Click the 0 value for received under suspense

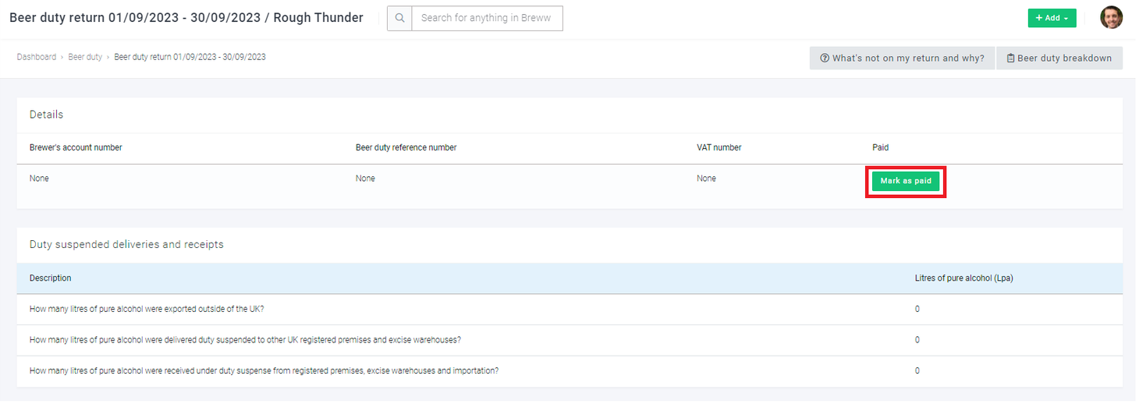(917, 371)
